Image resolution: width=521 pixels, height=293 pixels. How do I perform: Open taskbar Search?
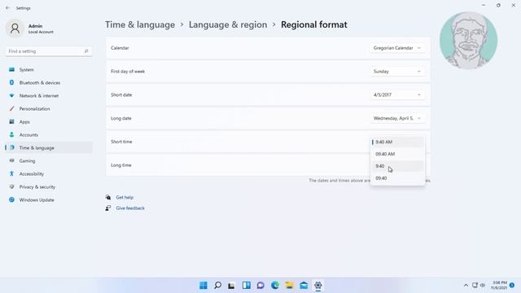point(217,286)
